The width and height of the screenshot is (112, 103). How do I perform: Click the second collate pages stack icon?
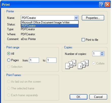click(83, 64)
